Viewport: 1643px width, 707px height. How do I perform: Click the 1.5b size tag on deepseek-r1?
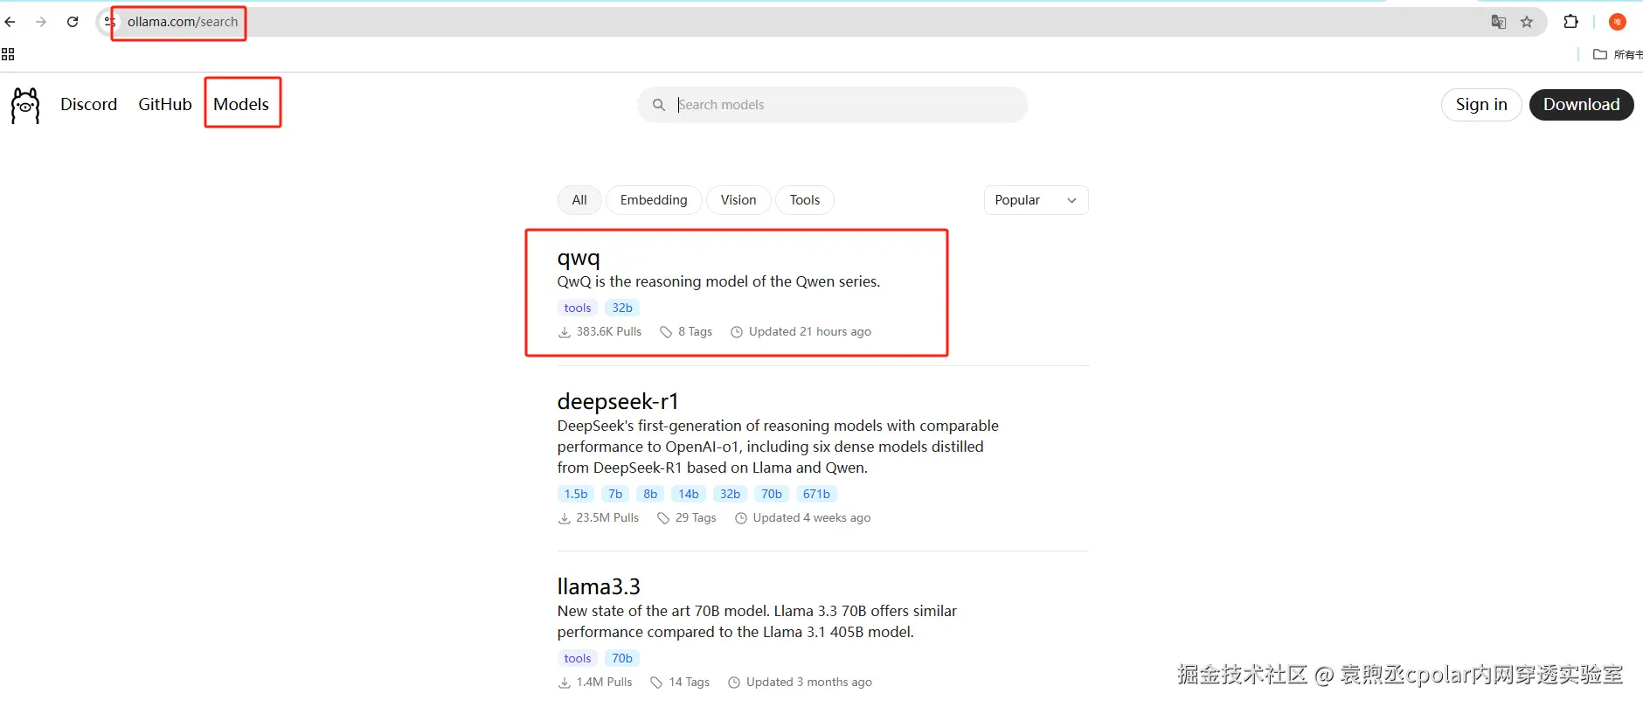576,494
